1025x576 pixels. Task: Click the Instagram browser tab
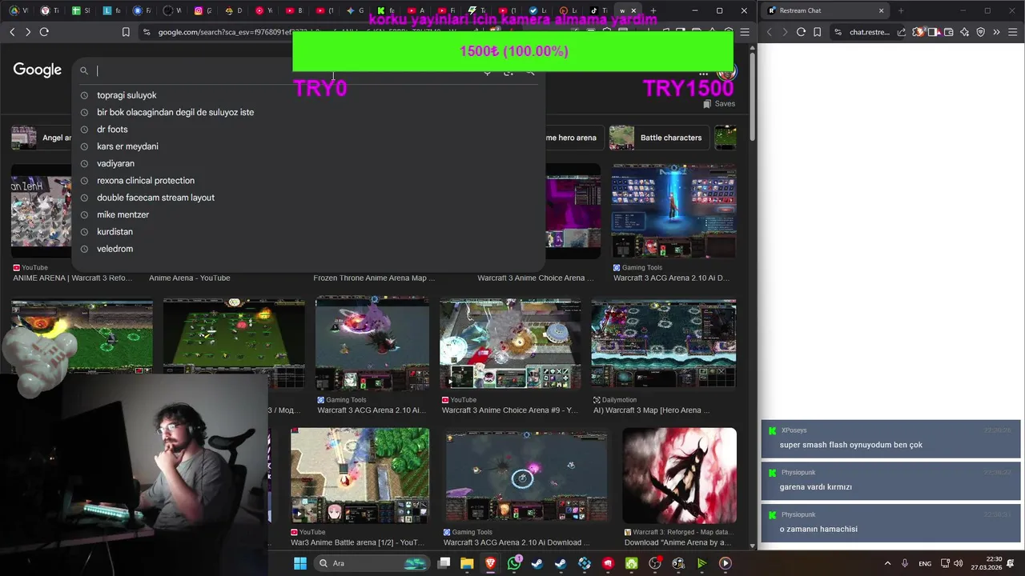click(x=202, y=10)
